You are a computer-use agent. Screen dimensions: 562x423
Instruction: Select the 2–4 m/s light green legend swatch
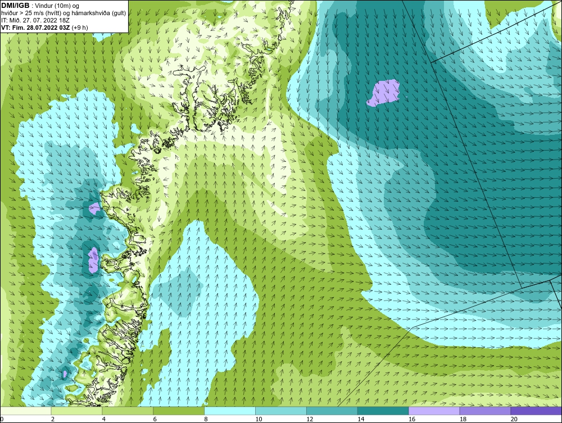click(x=76, y=411)
